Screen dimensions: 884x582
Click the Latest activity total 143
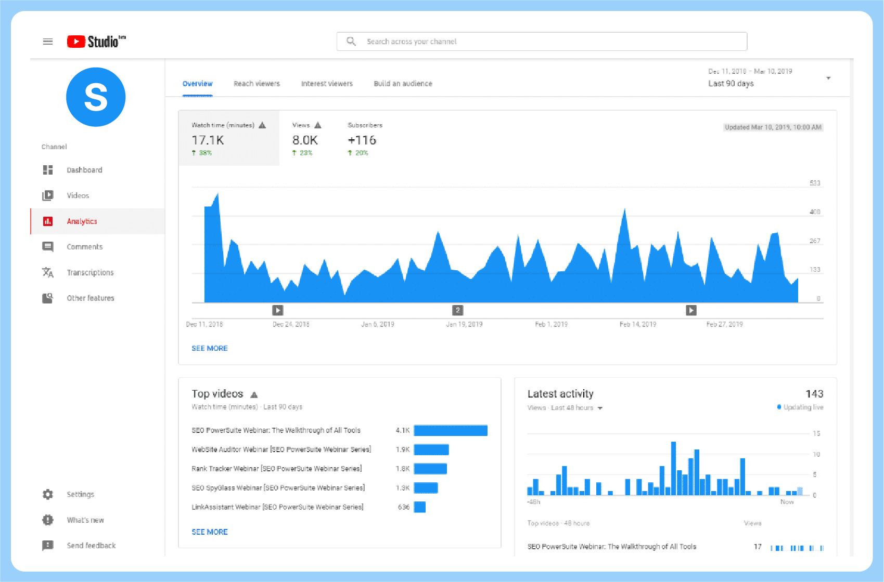(814, 394)
